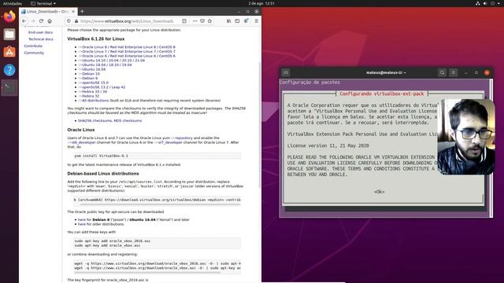Open Firefox home page icon
Screen dimensions: 504x283
(50, 21)
